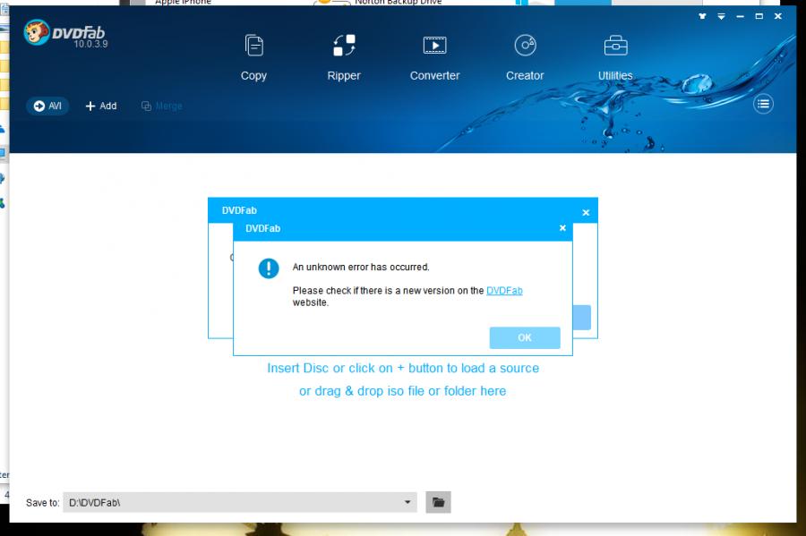Click the AVI profile selector button
This screenshot has width=806, height=536.
pos(47,106)
